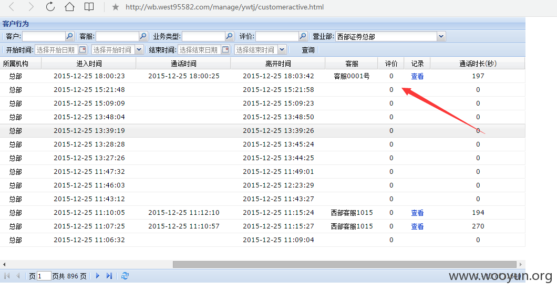
Task: Open the end date calendar picker icon
Action: (225, 50)
